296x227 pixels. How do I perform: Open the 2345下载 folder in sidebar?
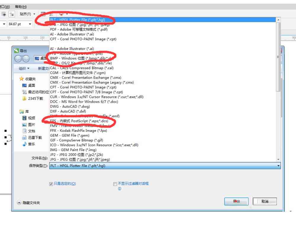pos(36,98)
